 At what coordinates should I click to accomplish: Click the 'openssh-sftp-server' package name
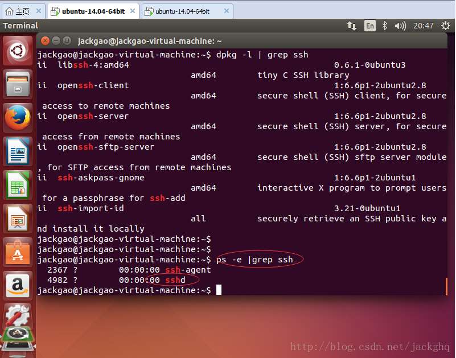(x=106, y=147)
